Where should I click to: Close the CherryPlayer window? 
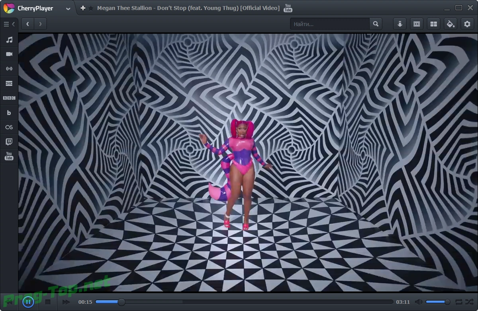point(470,8)
